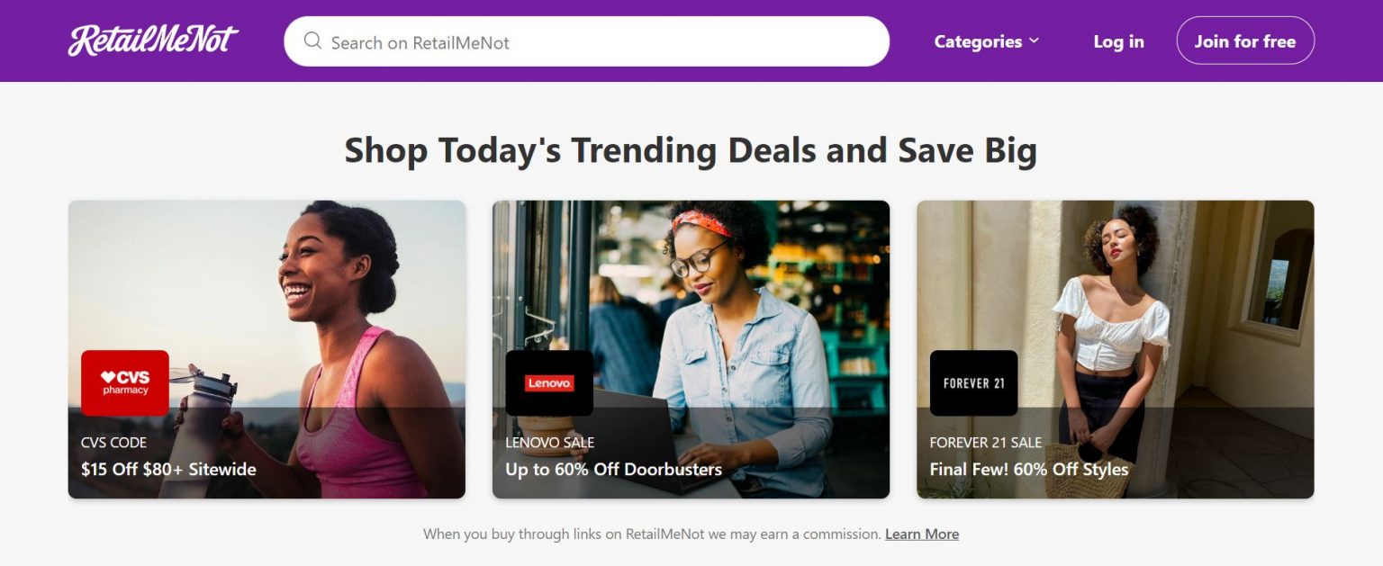Open the $15 Off $80+ Sitewide CVS deal

pos(267,346)
